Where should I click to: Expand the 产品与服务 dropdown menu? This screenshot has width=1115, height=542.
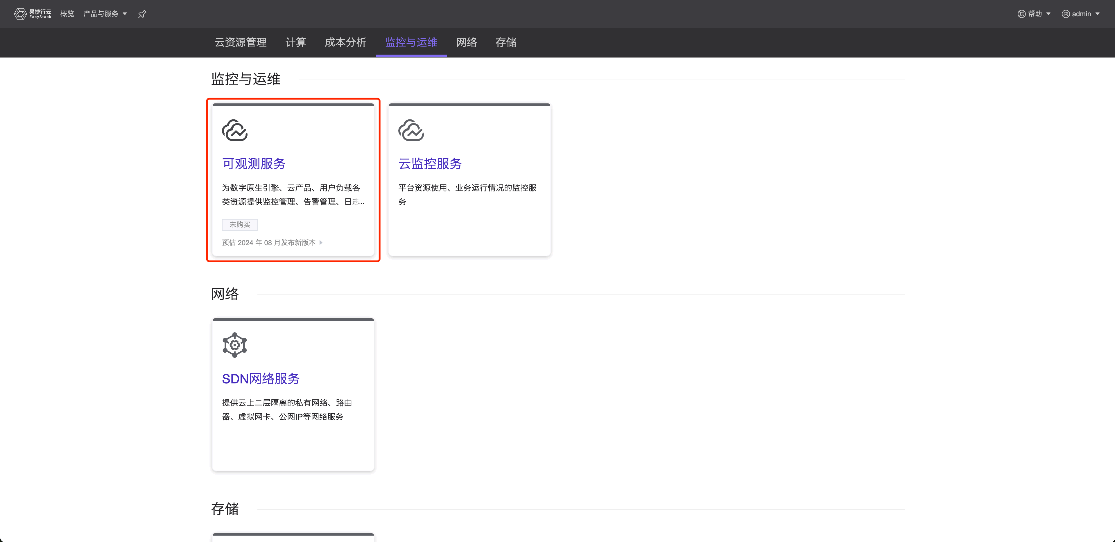click(105, 14)
